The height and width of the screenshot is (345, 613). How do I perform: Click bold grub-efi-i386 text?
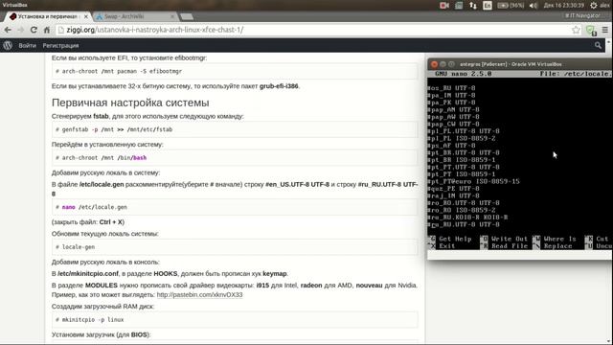[x=279, y=86]
